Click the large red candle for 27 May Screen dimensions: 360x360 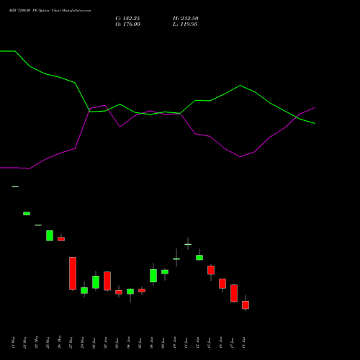(73, 274)
